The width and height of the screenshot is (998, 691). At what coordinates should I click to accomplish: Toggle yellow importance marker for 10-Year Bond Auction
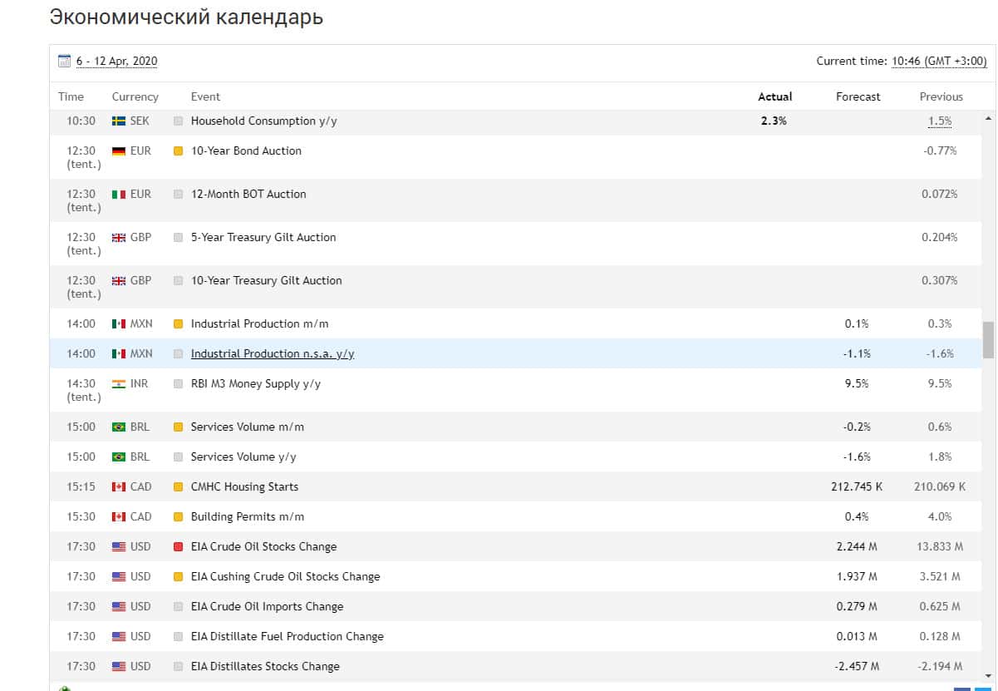point(178,151)
